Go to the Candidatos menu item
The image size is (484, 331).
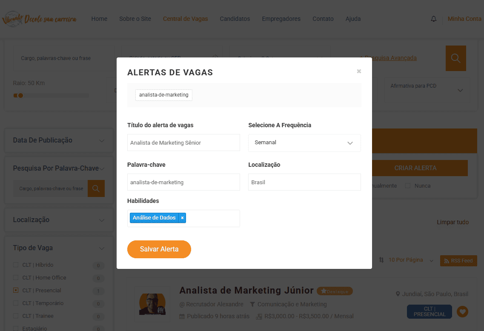pyautogui.click(x=235, y=19)
